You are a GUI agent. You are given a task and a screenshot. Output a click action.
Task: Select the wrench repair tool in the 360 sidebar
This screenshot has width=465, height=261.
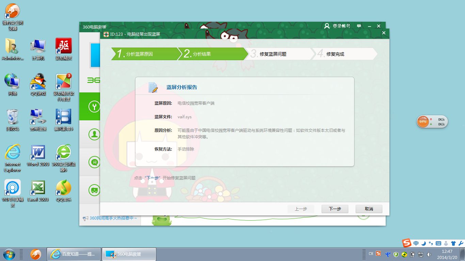[94, 106]
